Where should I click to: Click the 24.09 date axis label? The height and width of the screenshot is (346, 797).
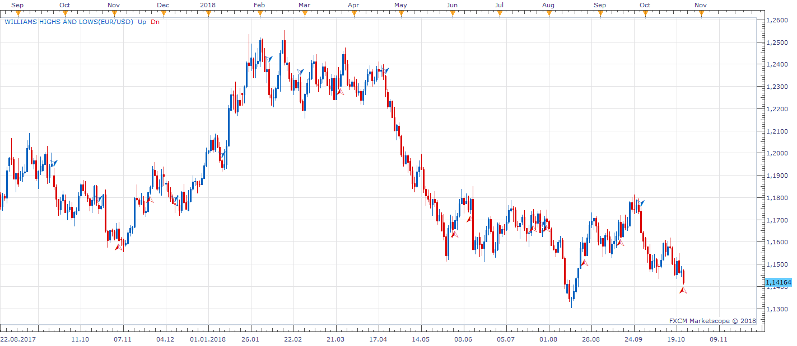[633, 339]
